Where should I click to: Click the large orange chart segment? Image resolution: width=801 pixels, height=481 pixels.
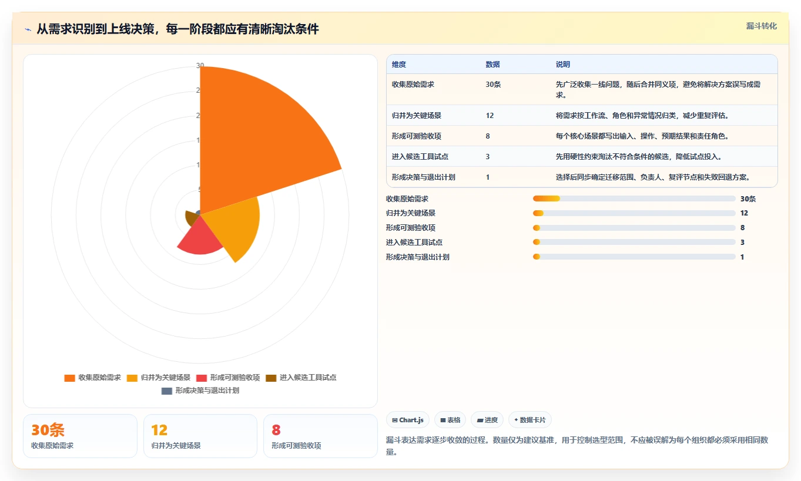coord(259,141)
